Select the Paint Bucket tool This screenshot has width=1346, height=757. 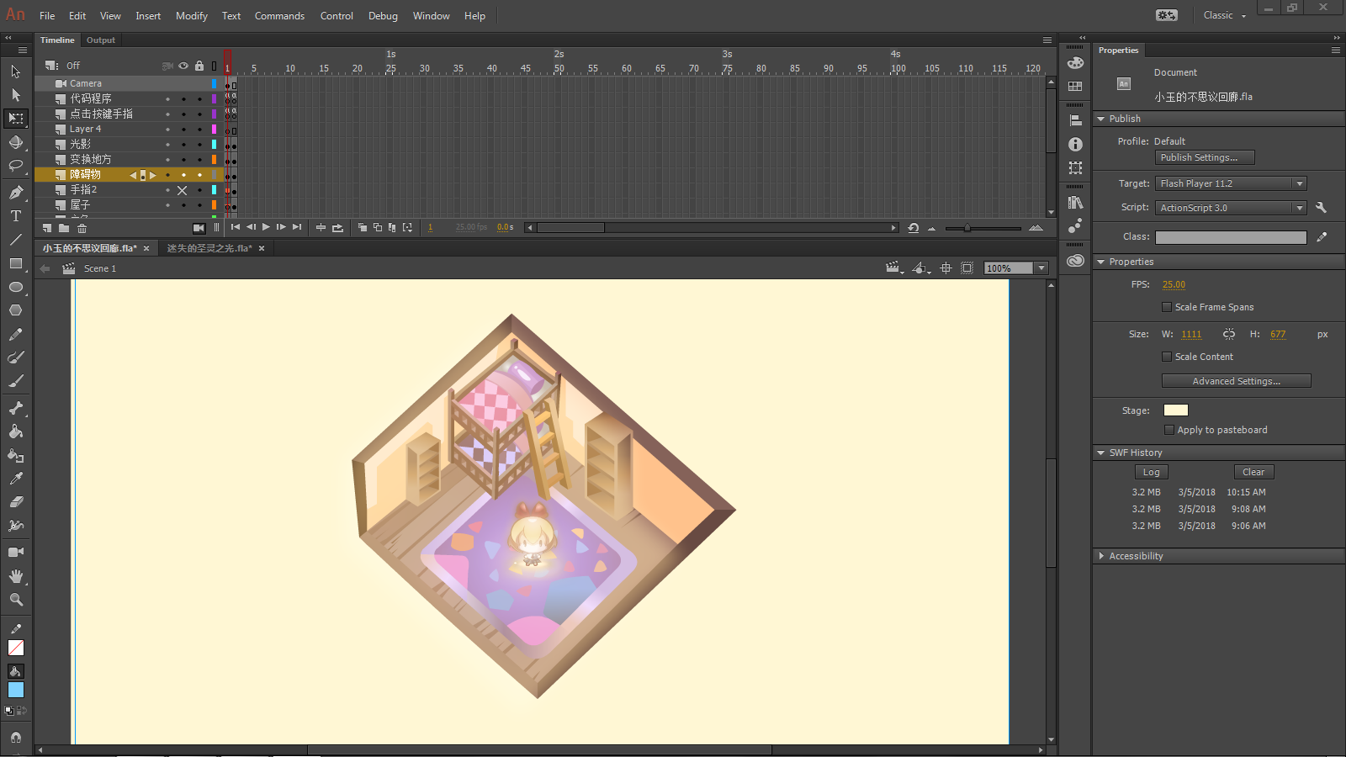(x=16, y=431)
